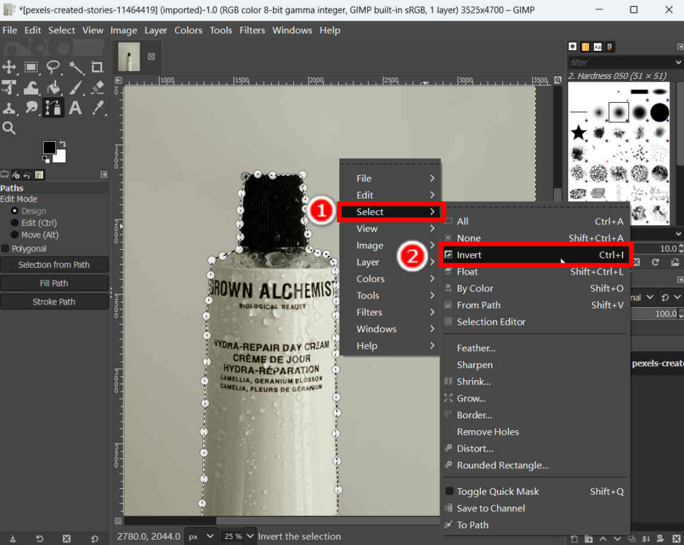Image resolution: width=684 pixels, height=545 pixels.
Task: Enable the Polygonal checkbox
Action: [x=6, y=248]
